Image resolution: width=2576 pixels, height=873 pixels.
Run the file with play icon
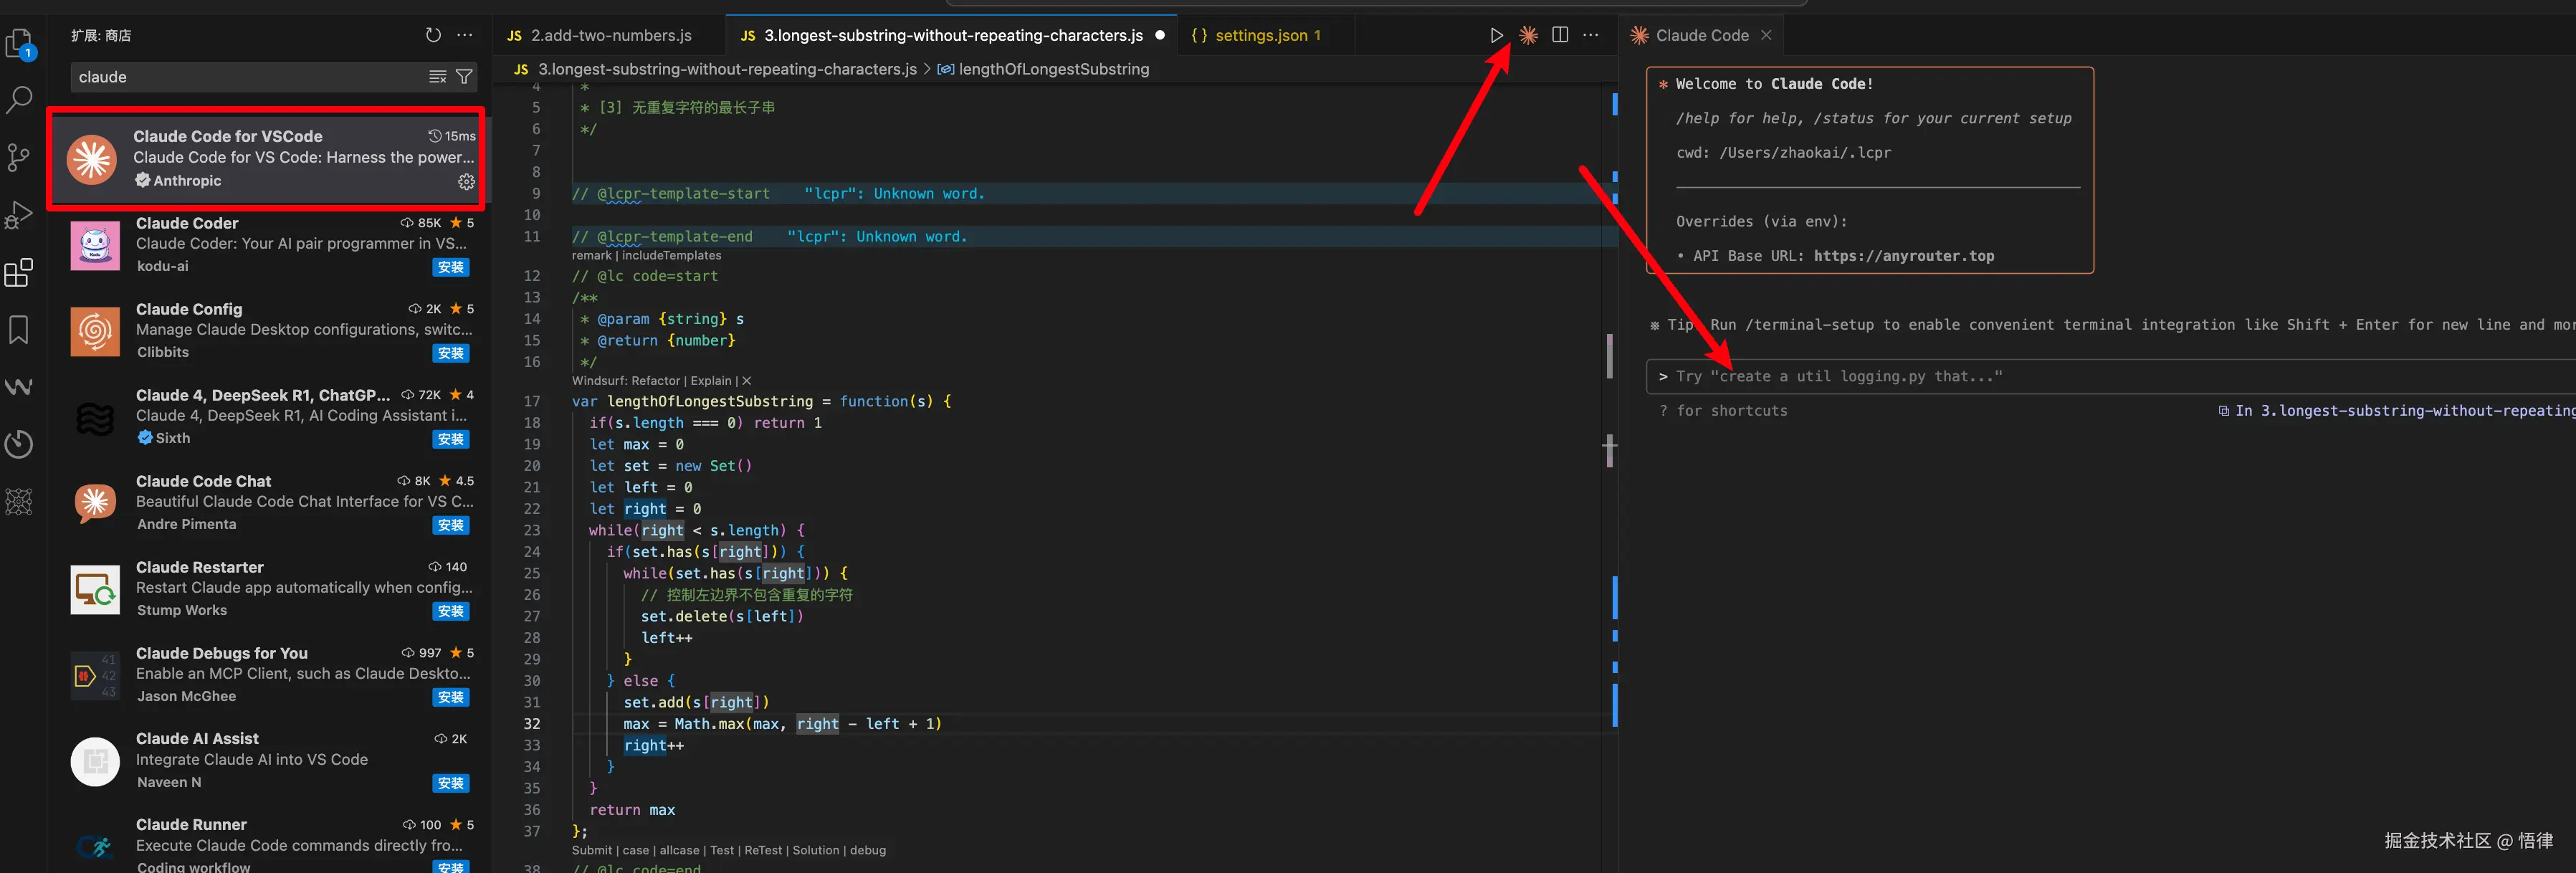(1496, 35)
